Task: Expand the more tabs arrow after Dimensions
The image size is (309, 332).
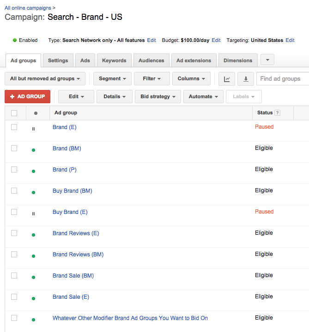Action: tap(267, 60)
